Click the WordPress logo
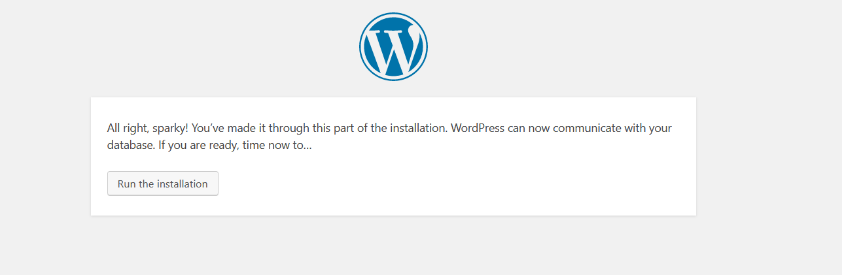 pyautogui.click(x=393, y=46)
